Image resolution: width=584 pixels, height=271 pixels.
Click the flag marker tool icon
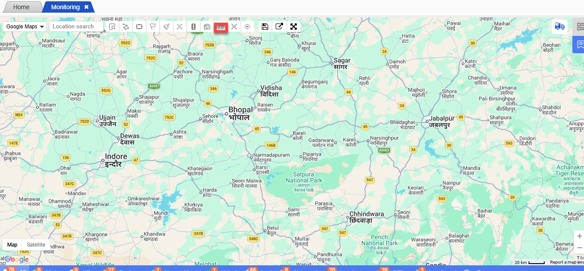tap(153, 27)
